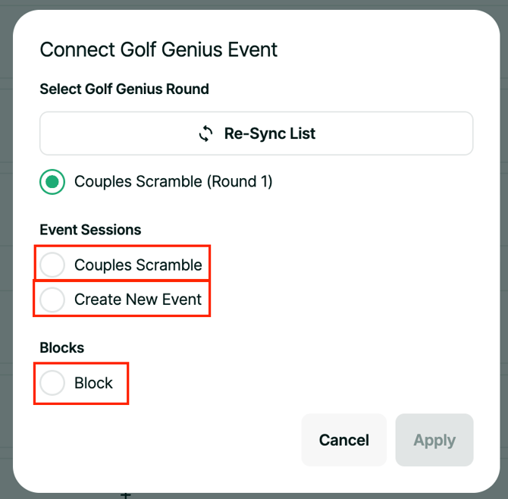Viewport: 508px width, 499px height.
Task: Click the "Block" label text
Action: point(93,383)
